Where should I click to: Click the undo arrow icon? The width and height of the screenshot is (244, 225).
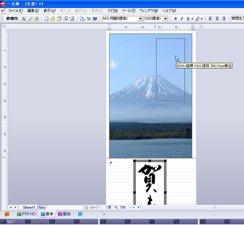tap(88, 19)
